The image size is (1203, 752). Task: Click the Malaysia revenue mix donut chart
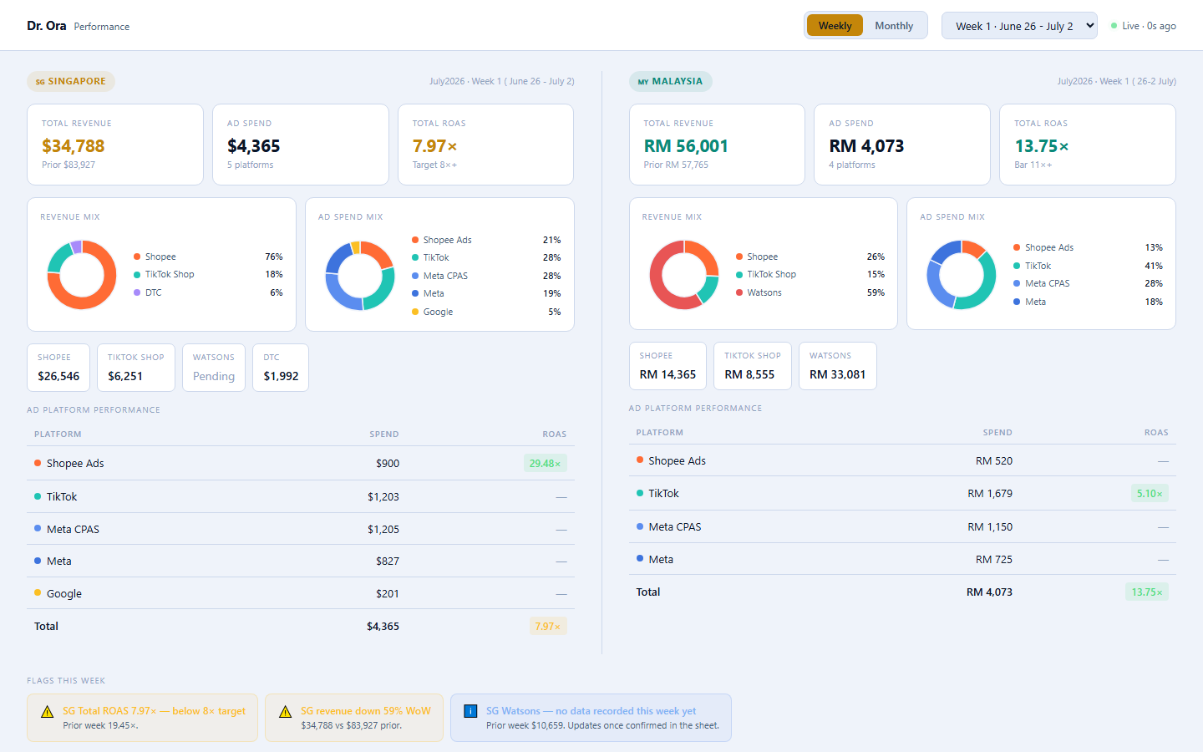coord(684,275)
